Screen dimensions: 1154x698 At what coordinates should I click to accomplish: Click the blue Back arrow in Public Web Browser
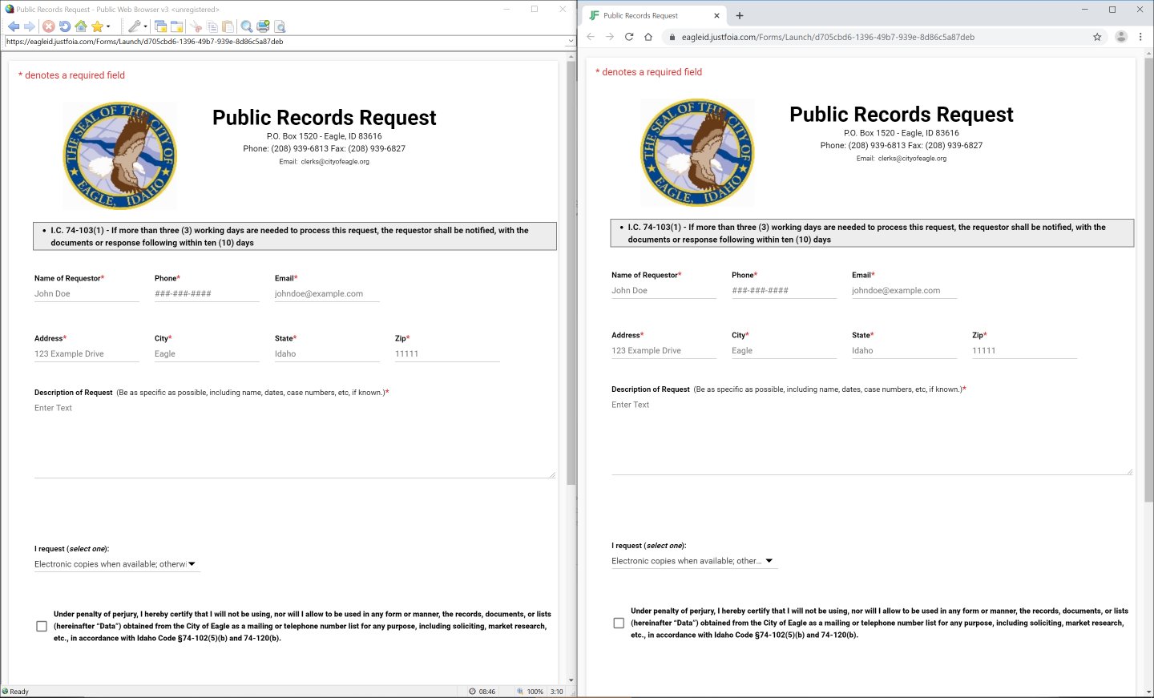tap(14, 26)
